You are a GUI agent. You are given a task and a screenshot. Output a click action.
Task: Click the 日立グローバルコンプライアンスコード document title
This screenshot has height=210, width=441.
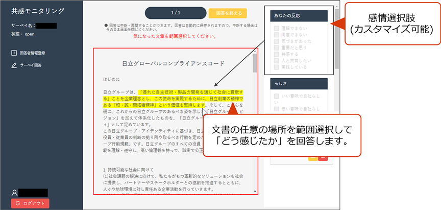pyautogui.click(x=173, y=63)
